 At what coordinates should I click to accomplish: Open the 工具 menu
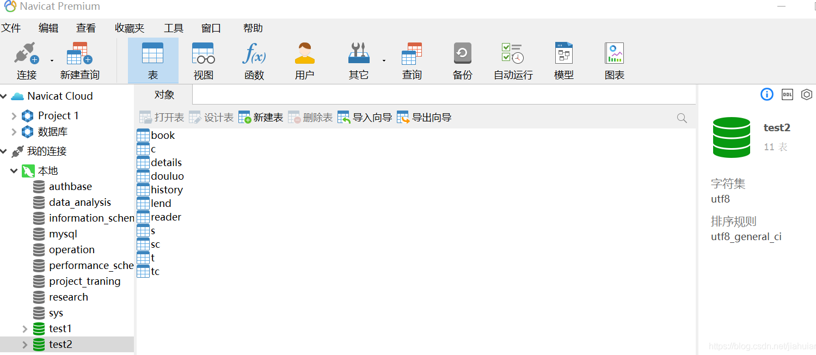(x=173, y=28)
